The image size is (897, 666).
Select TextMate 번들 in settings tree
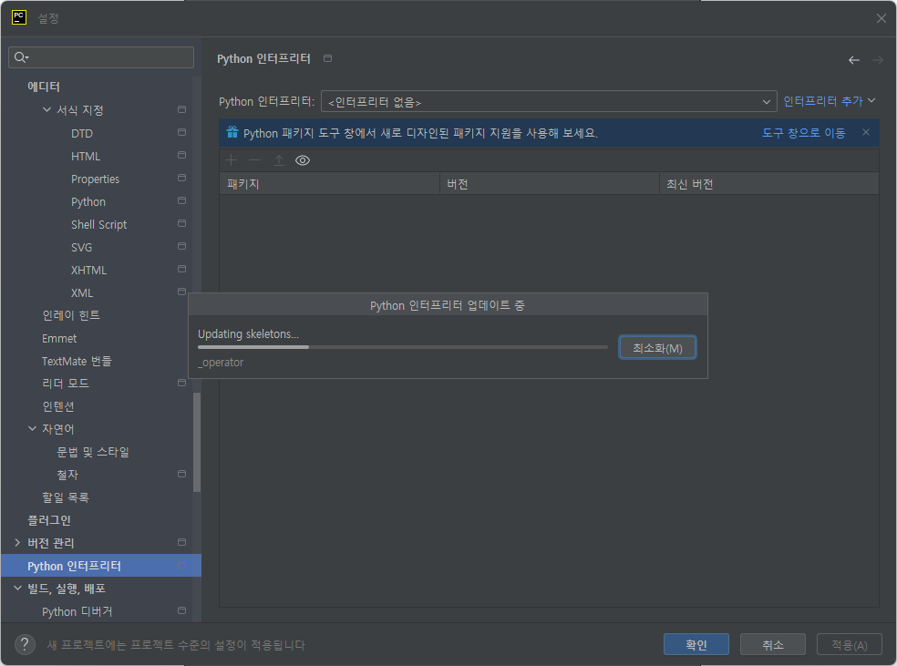point(77,361)
